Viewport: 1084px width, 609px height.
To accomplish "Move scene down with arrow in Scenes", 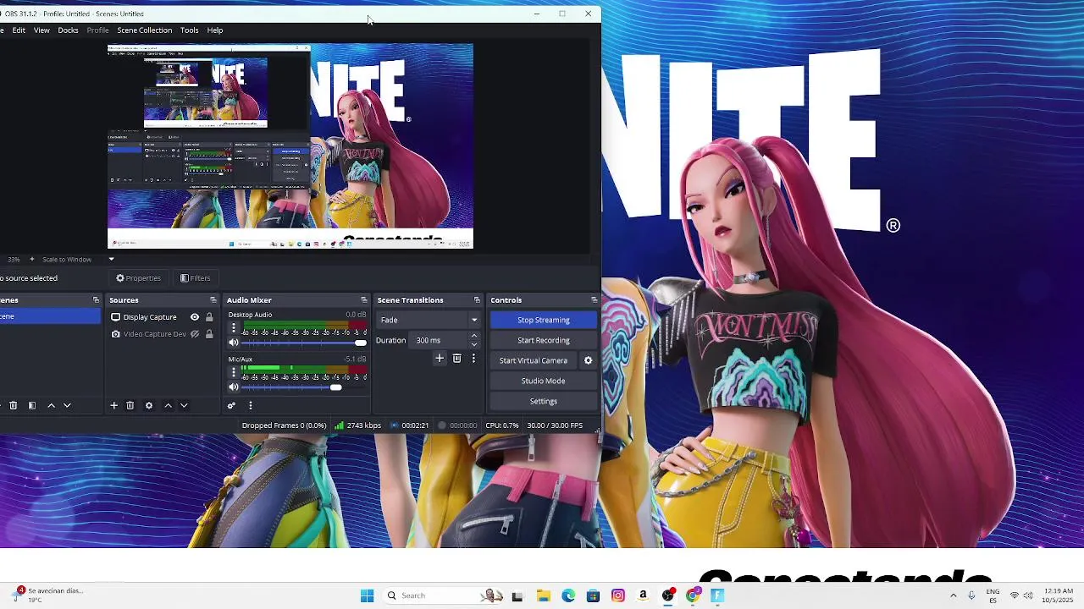I will pos(67,406).
